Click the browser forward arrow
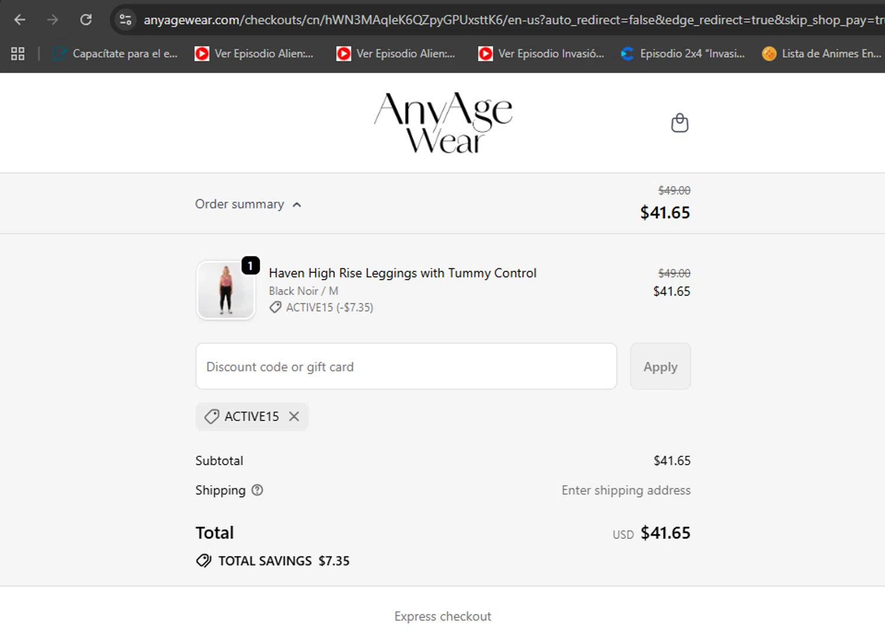The height and width of the screenshot is (638, 885). point(53,20)
